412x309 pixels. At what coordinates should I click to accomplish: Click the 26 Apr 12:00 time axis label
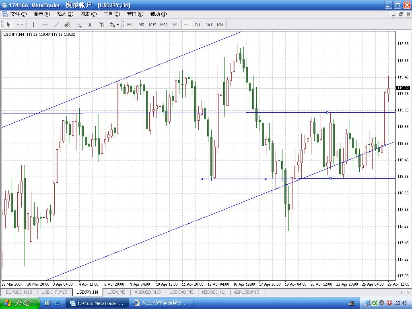coord(398,284)
